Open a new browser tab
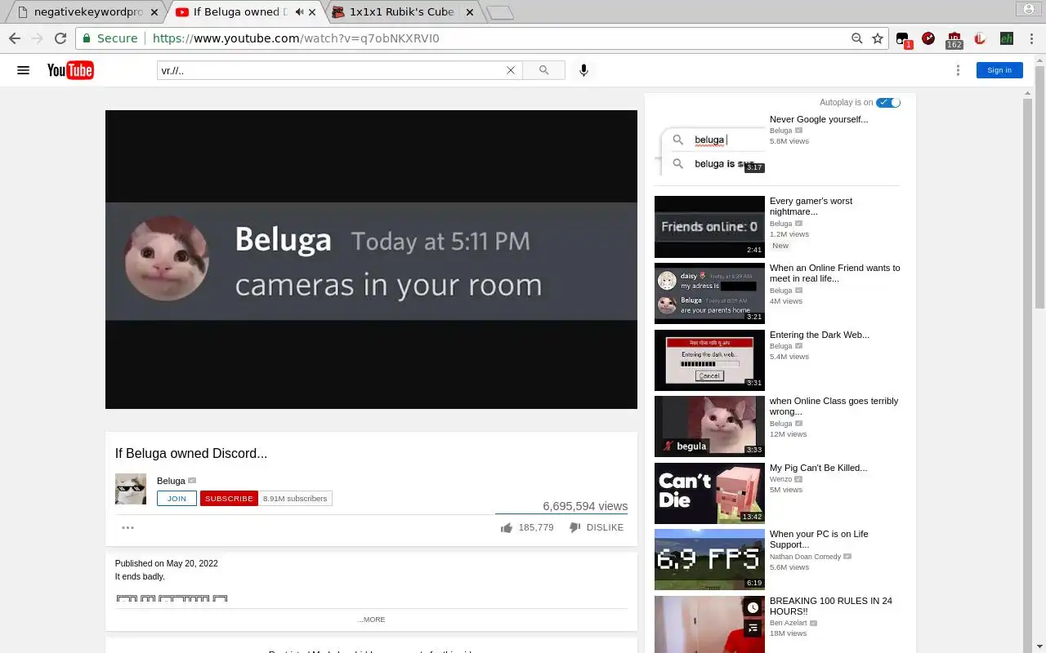The image size is (1046, 653). pos(500,12)
